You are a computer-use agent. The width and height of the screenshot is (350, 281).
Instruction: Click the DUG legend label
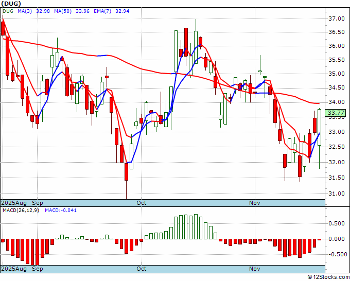(x=8, y=11)
